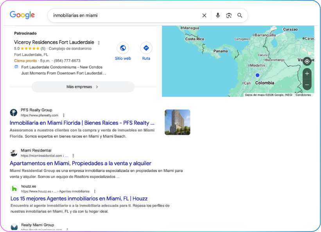321x232 pixels.
Task: Open the Sitio web globe icon
Action: coord(123,48)
